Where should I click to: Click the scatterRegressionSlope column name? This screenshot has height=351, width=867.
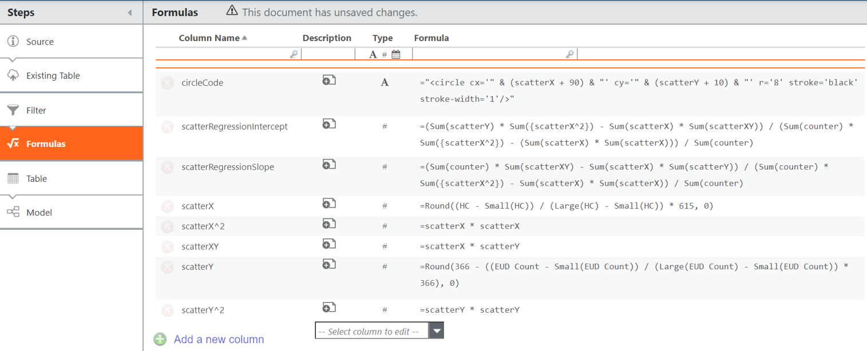pos(228,167)
